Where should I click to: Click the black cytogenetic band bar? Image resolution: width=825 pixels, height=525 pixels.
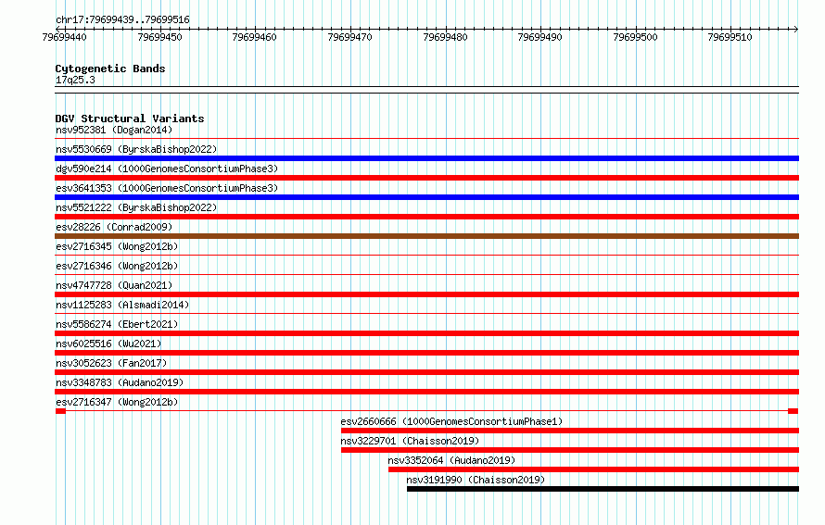[426, 90]
